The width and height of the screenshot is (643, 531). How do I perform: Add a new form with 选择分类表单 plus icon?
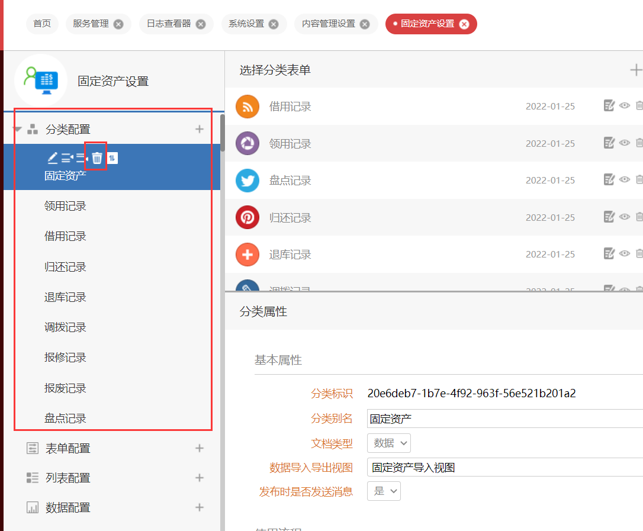tap(635, 70)
